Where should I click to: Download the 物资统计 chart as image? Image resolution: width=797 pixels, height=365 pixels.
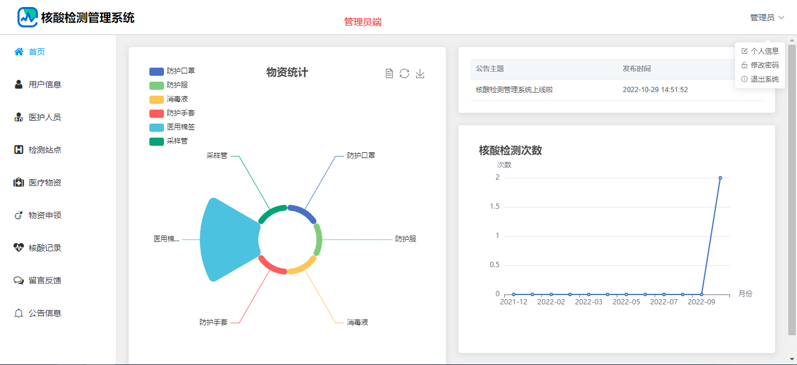pyautogui.click(x=420, y=73)
